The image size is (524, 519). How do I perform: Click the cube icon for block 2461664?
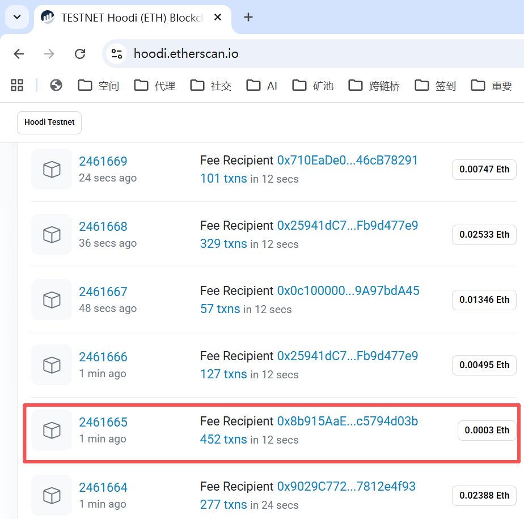pos(52,495)
